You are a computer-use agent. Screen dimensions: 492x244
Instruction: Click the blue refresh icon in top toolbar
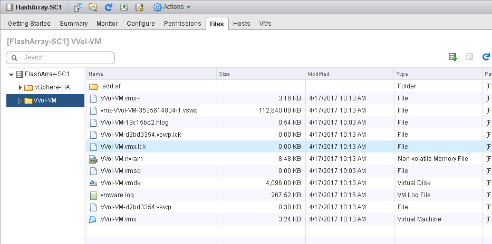[x=109, y=7]
